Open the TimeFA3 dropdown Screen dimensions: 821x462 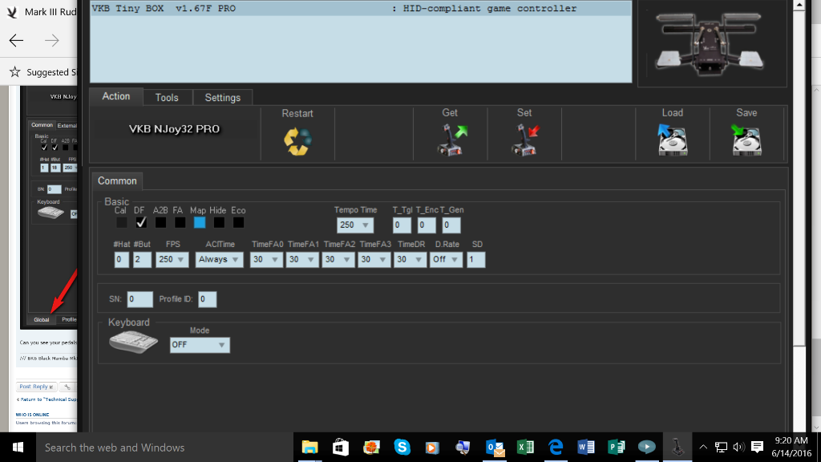click(374, 259)
